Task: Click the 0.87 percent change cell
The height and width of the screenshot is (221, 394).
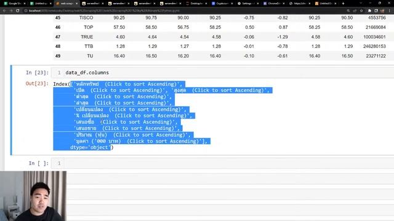Action: (283, 27)
